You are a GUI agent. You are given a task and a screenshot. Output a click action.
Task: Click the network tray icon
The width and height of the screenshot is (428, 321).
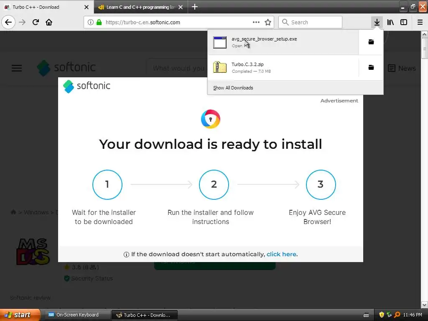click(x=389, y=315)
